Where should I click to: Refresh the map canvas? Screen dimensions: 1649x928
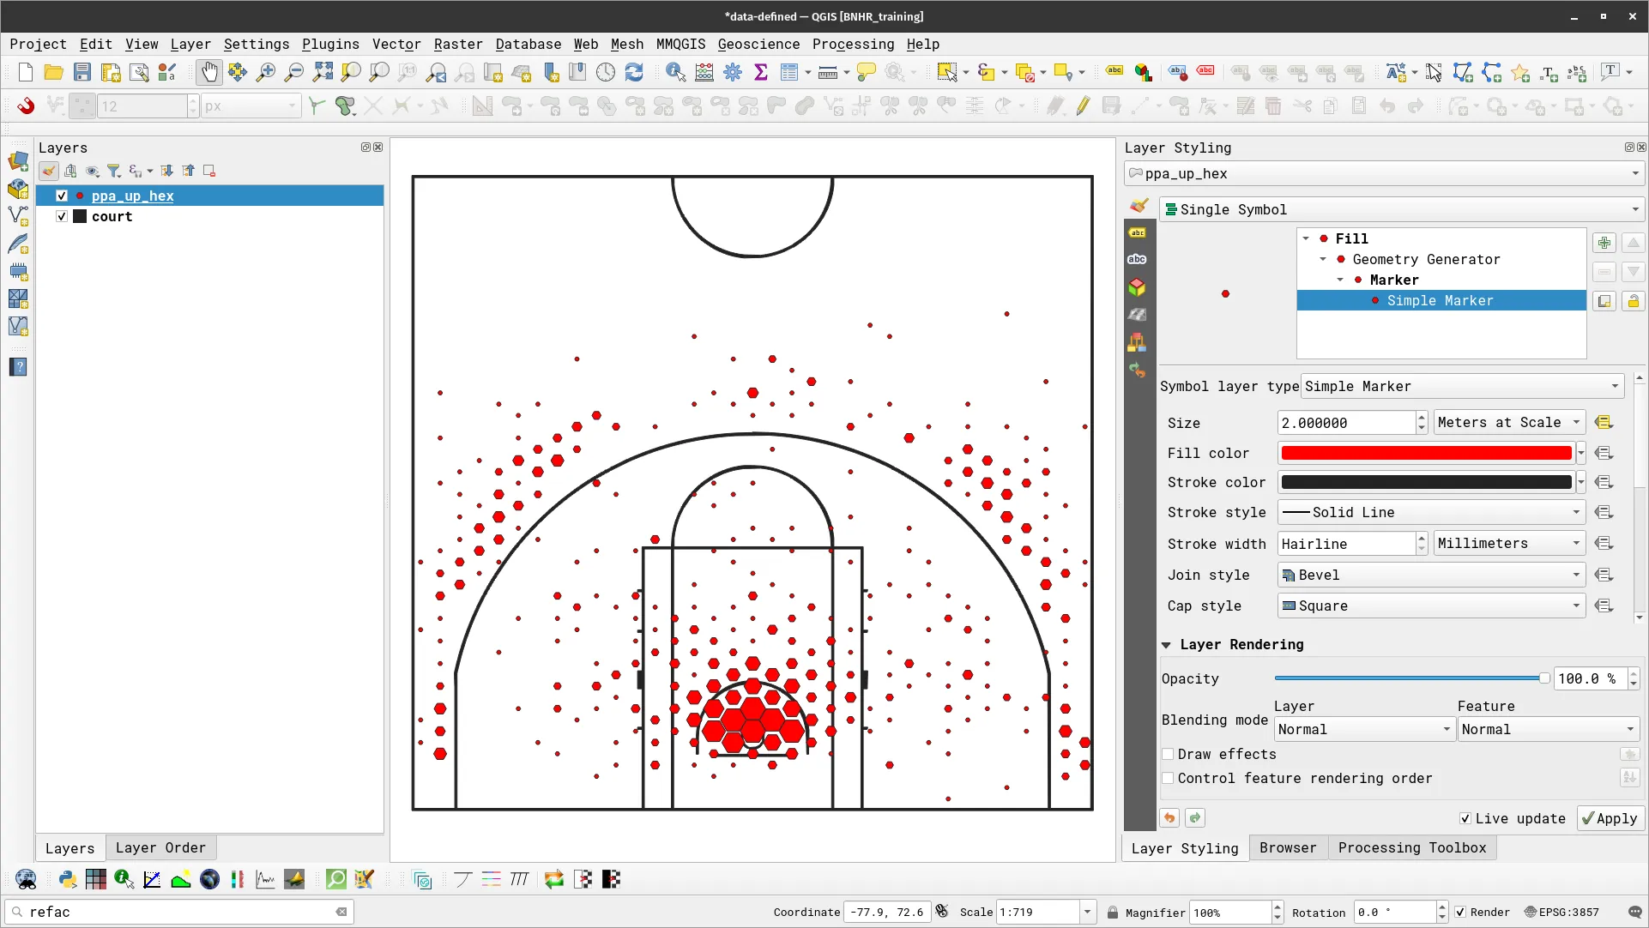pyautogui.click(x=634, y=72)
